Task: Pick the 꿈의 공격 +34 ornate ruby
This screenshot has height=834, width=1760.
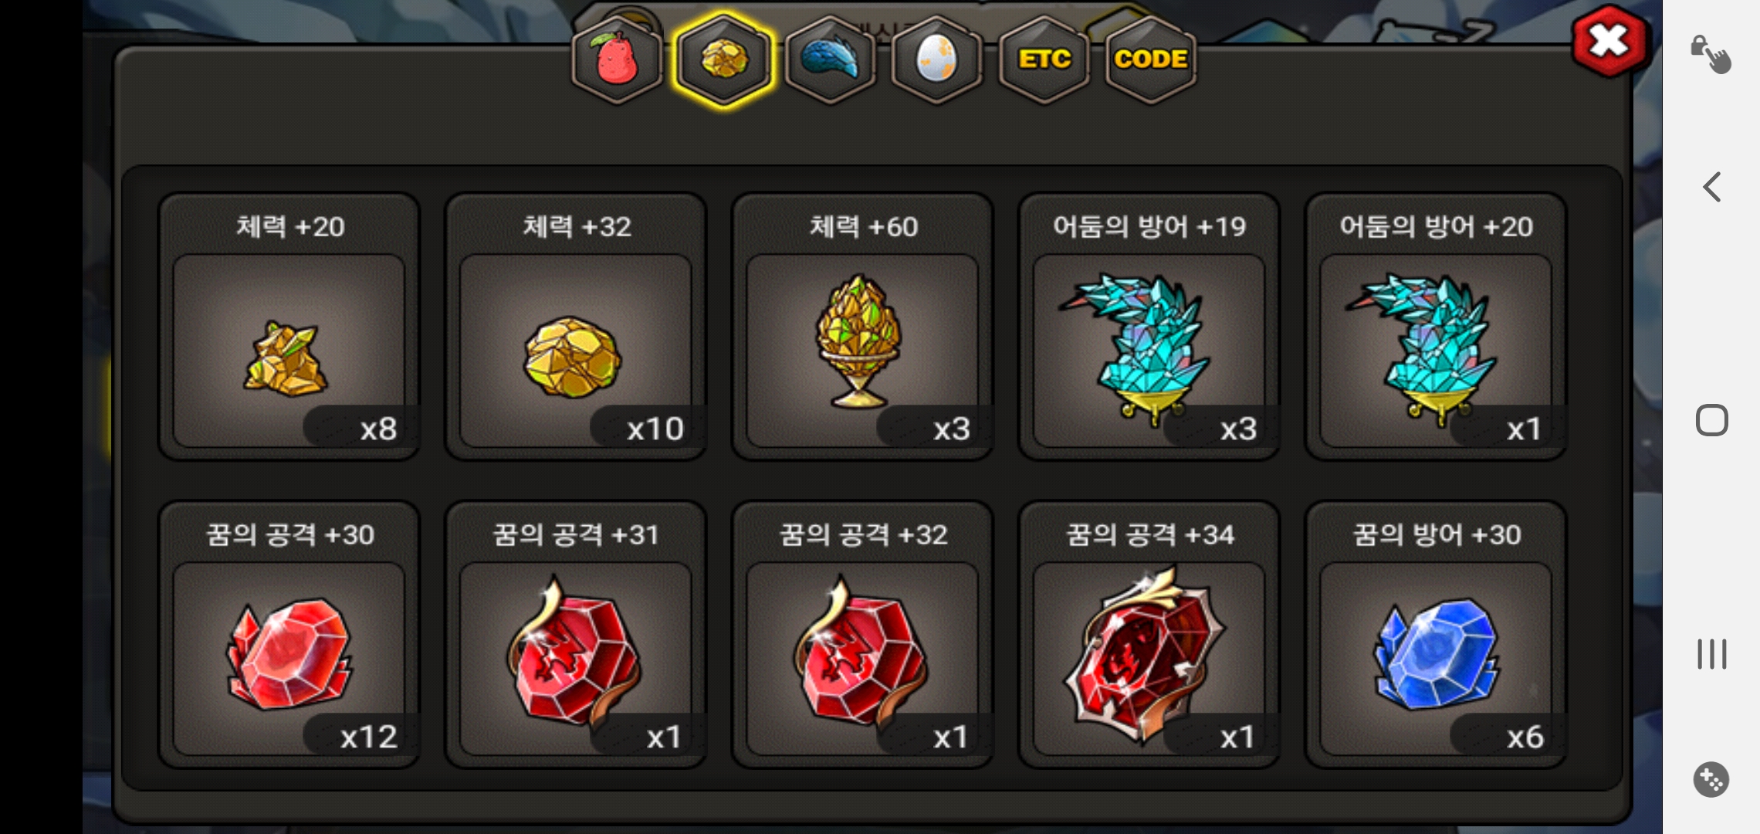Action: pyautogui.click(x=1149, y=634)
